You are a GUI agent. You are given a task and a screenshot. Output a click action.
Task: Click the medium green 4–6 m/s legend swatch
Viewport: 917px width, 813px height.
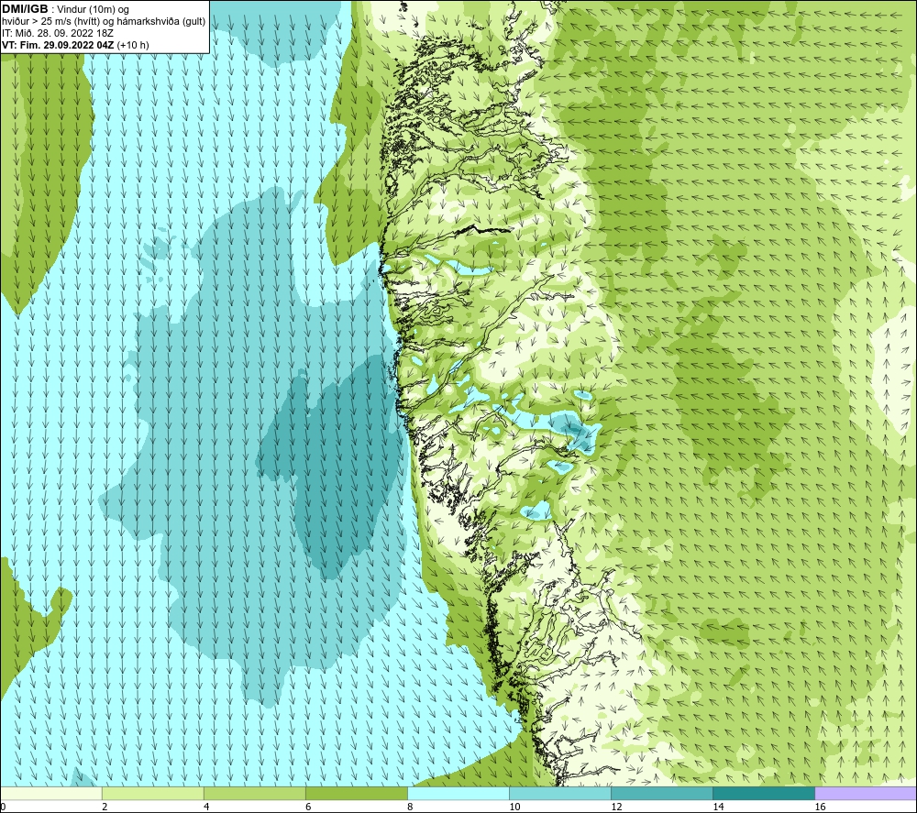click(x=254, y=793)
